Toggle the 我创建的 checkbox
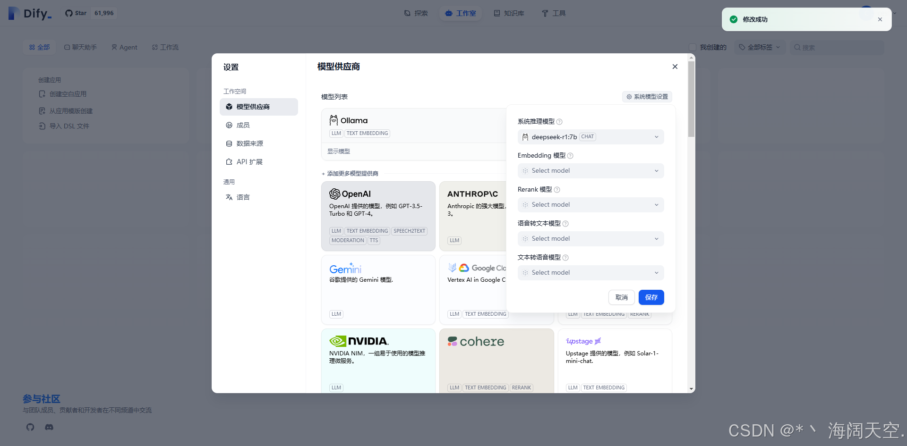This screenshot has width=907, height=446. [x=693, y=47]
